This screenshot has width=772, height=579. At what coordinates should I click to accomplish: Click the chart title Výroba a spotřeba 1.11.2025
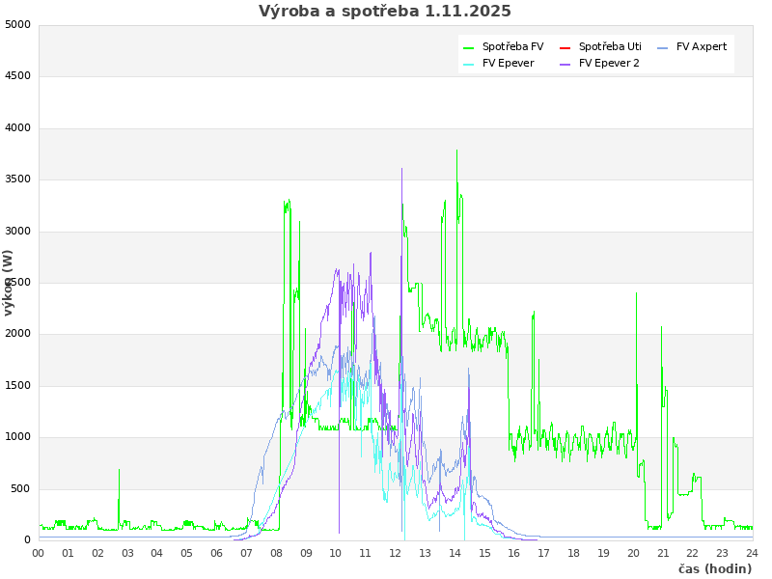pos(385,12)
